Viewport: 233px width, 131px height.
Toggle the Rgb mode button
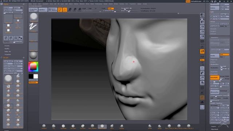click(x=90, y=8)
